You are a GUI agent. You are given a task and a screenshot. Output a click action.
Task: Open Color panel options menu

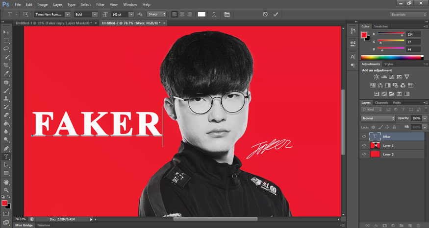tap(426, 26)
